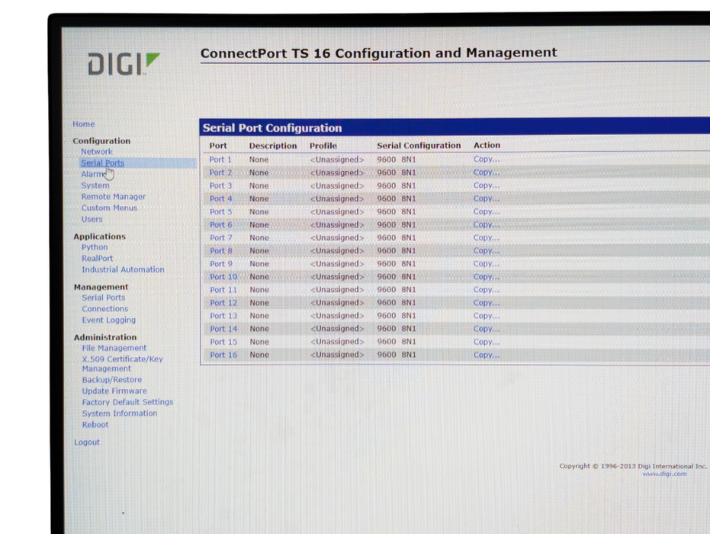Open RealPort application settings
The width and height of the screenshot is (710, 534).
[x=98, y=259]
